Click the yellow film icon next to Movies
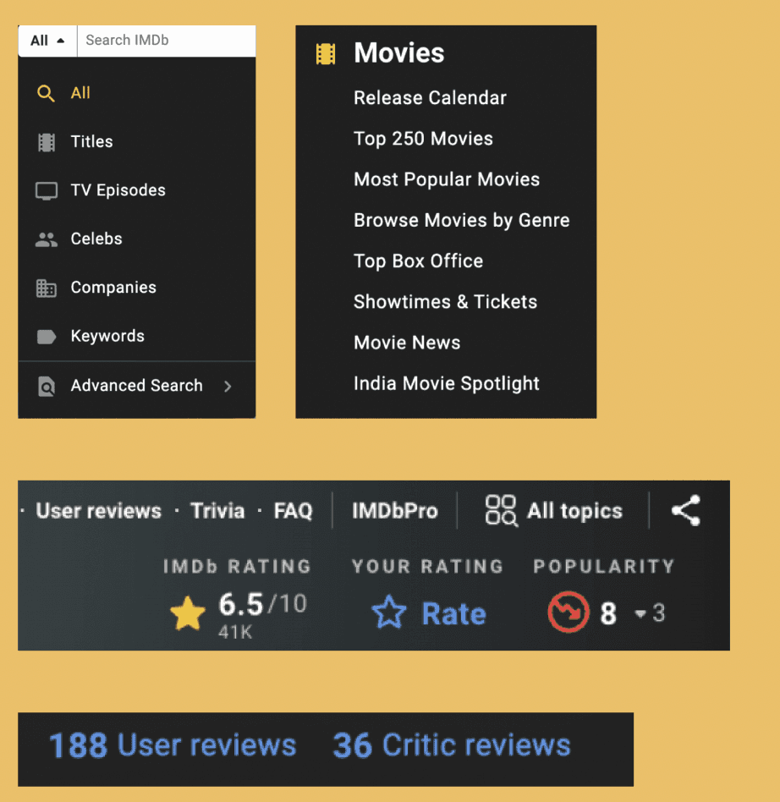This screenshot has width=780, height=802. coord(326,53)
